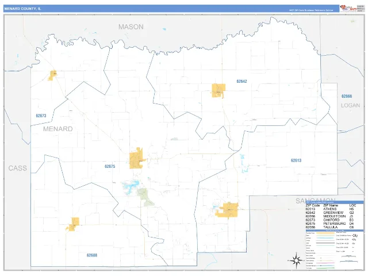
Task: Click ATHENS in the ZIP index table
Action: tap(329, 209)
